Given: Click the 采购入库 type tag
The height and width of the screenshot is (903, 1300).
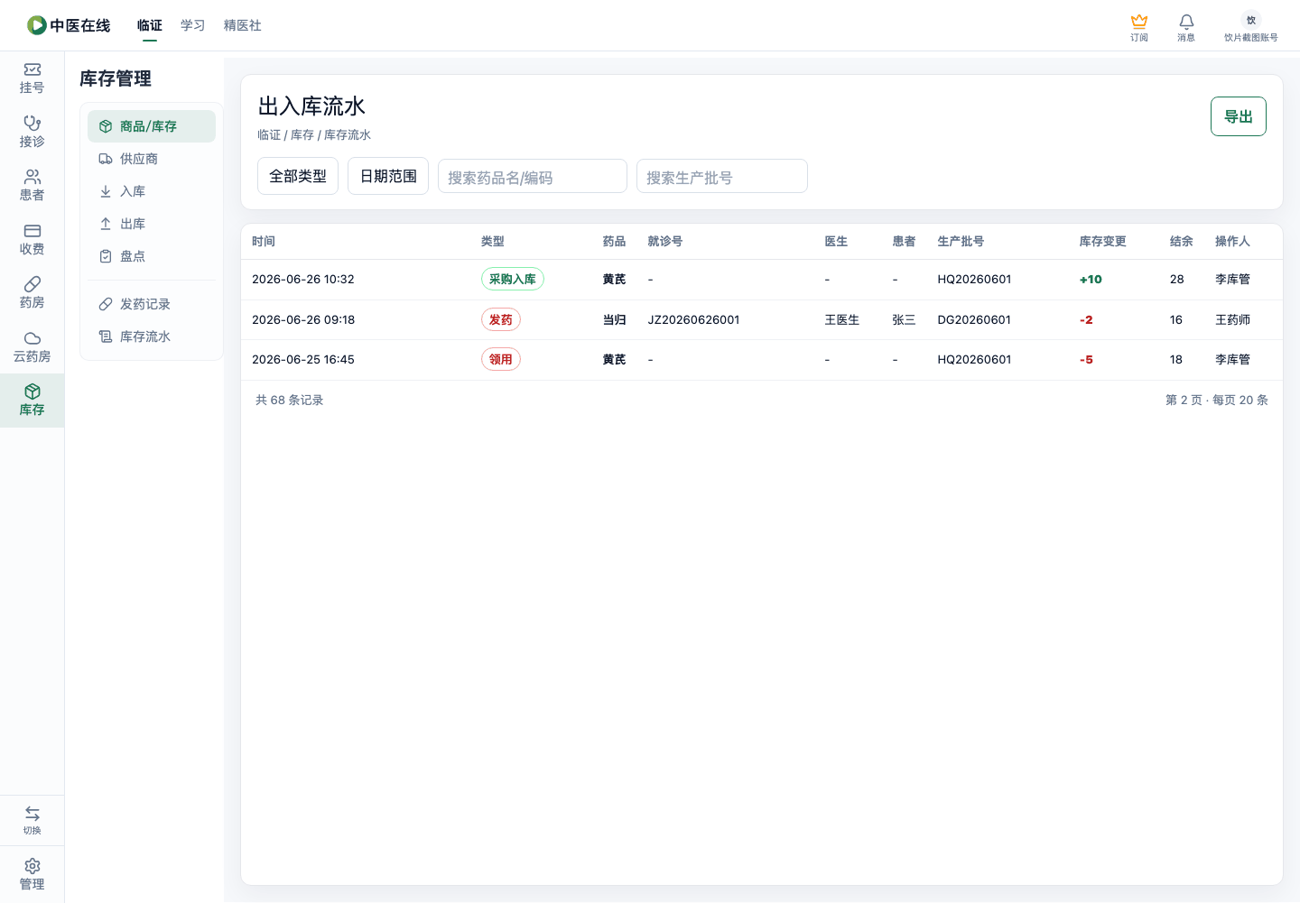Looking at the screenshot, I should [513, 280].
